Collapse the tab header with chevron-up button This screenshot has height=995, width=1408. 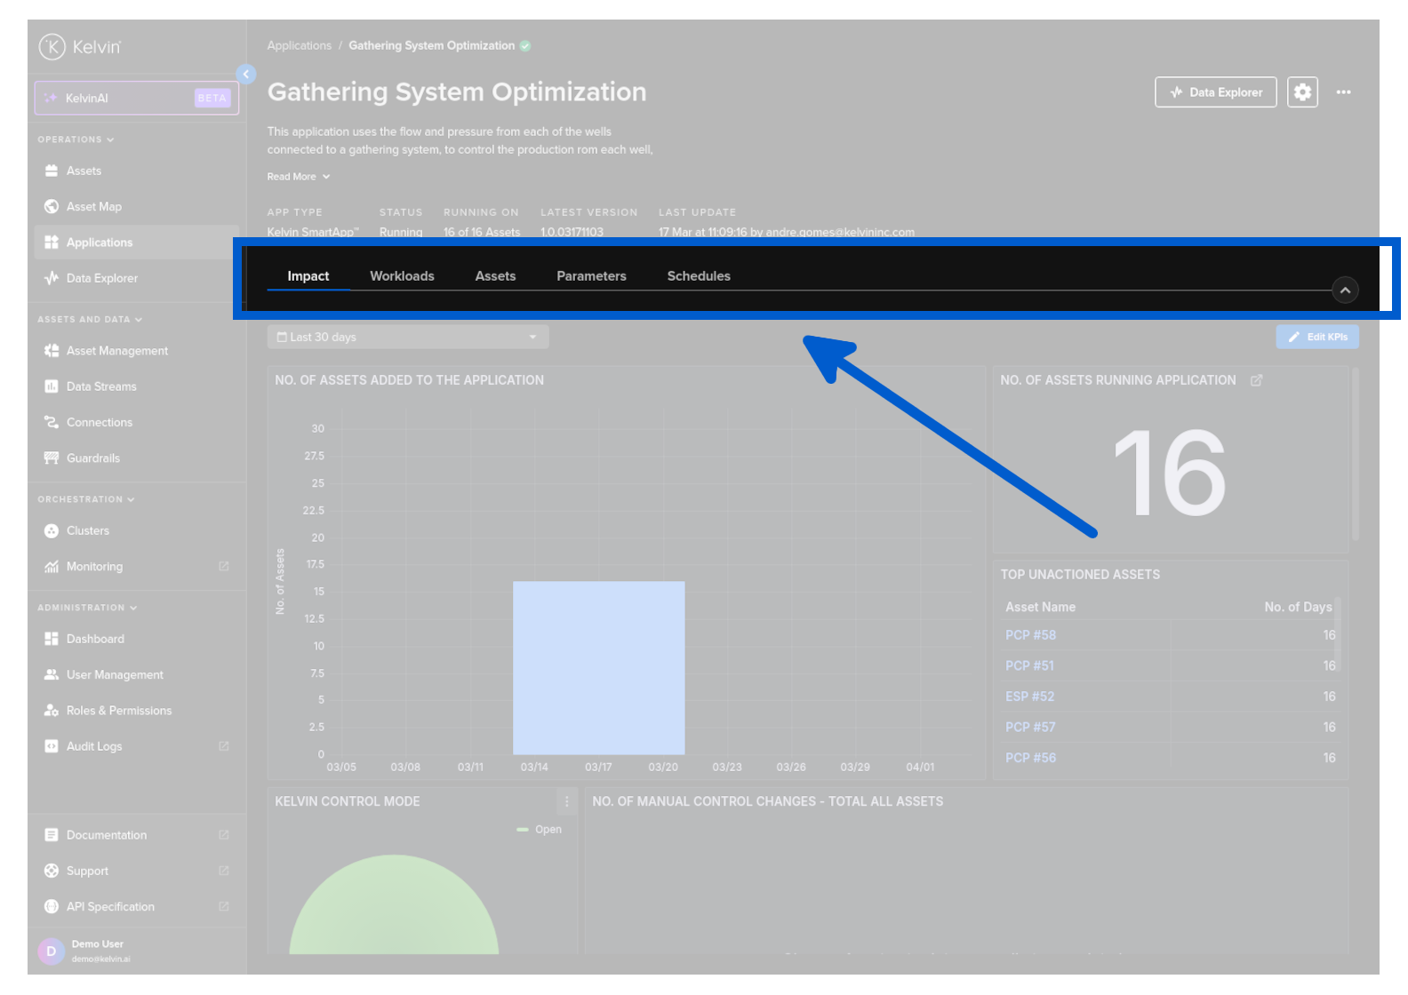[x=1345, y=291]
